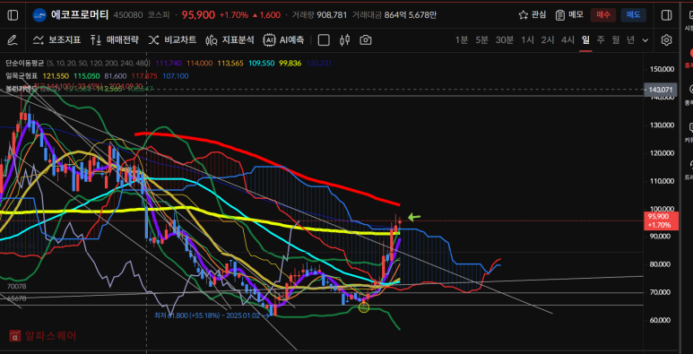Switch to 5분 timeframe
This screenshot has height=354, width=693.
coord(481,40)
